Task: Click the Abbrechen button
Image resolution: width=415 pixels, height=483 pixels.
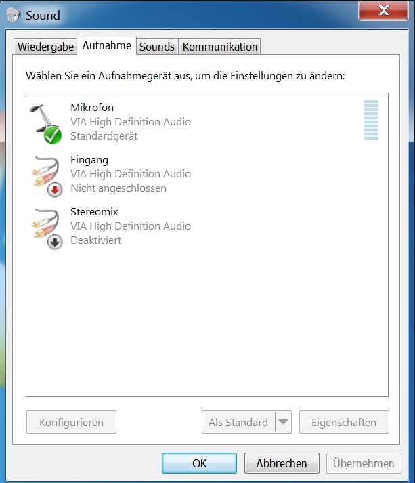Action: (282, 463)
